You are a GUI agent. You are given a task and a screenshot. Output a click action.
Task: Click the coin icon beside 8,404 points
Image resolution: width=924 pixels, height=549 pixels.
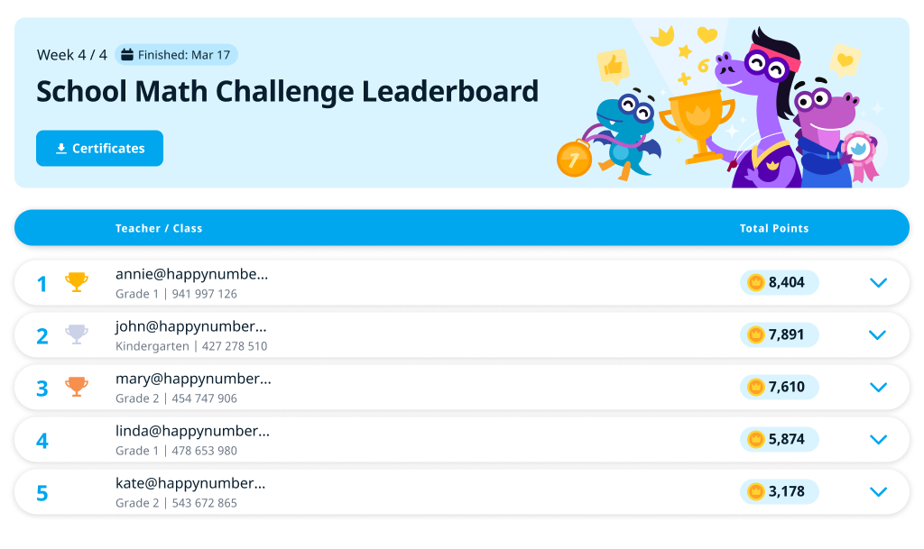click(756, 282)
